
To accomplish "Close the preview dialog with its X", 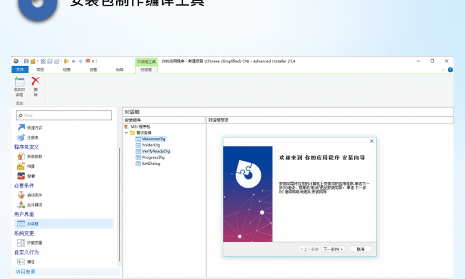I will click(x=371, y=142).
